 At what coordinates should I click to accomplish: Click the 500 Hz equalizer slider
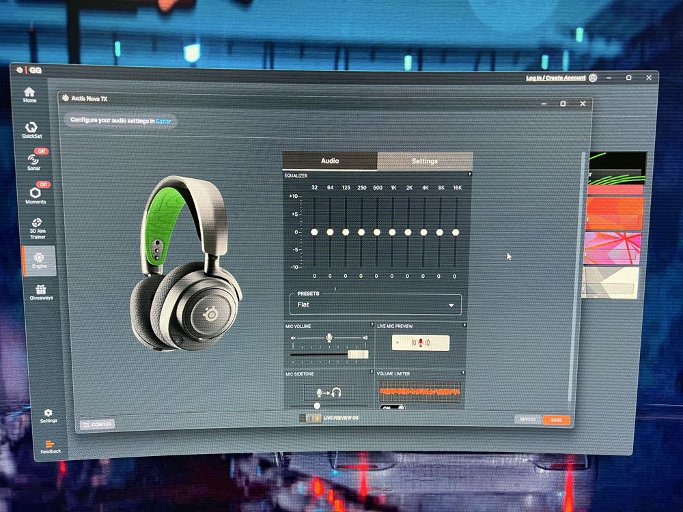pos(377,233)
